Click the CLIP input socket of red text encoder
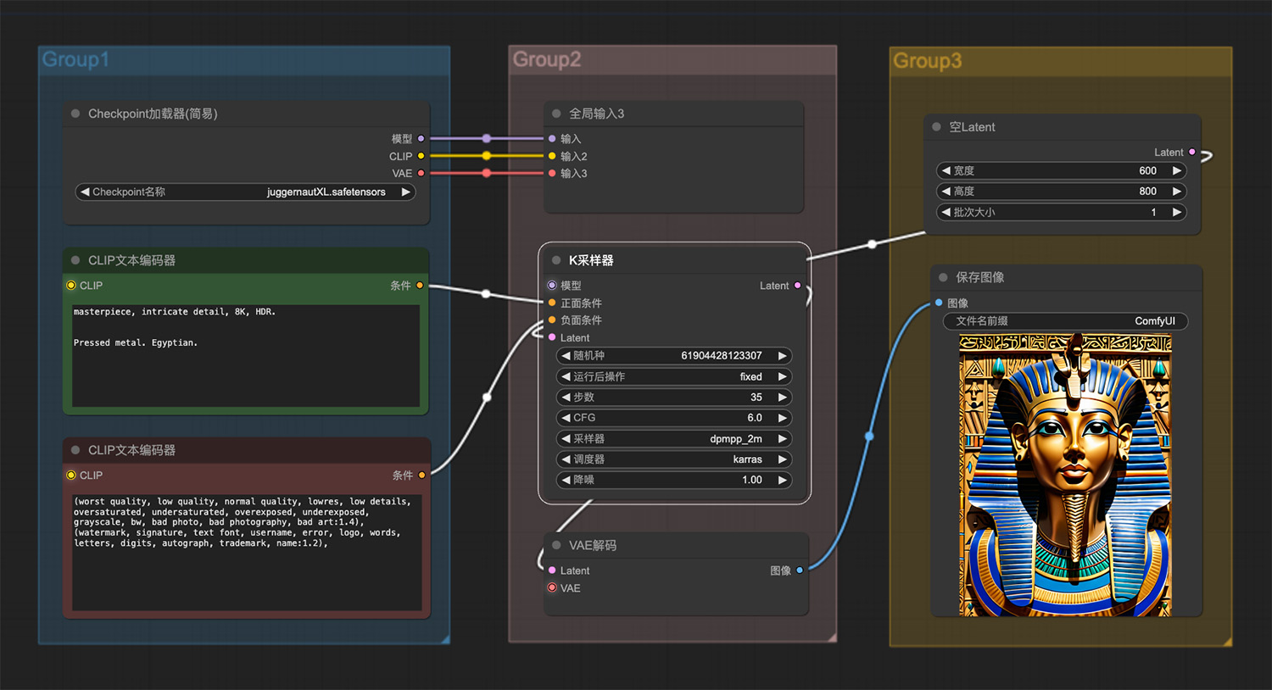Viewport: 1272px width, 690px height. [x=71, y=476]
